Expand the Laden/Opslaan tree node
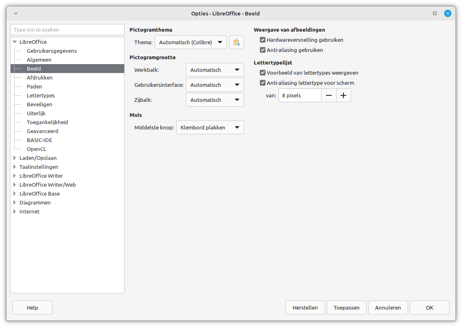This screenshot has height=327, width=462. click(x=15, y=158)
